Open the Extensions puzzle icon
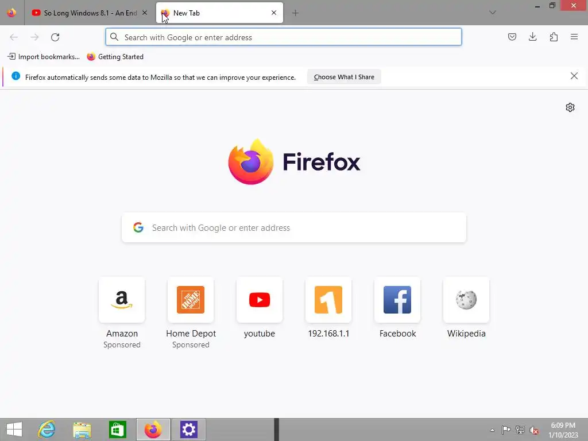Viewport: 588px width, 441px height. tap(554, 37)
